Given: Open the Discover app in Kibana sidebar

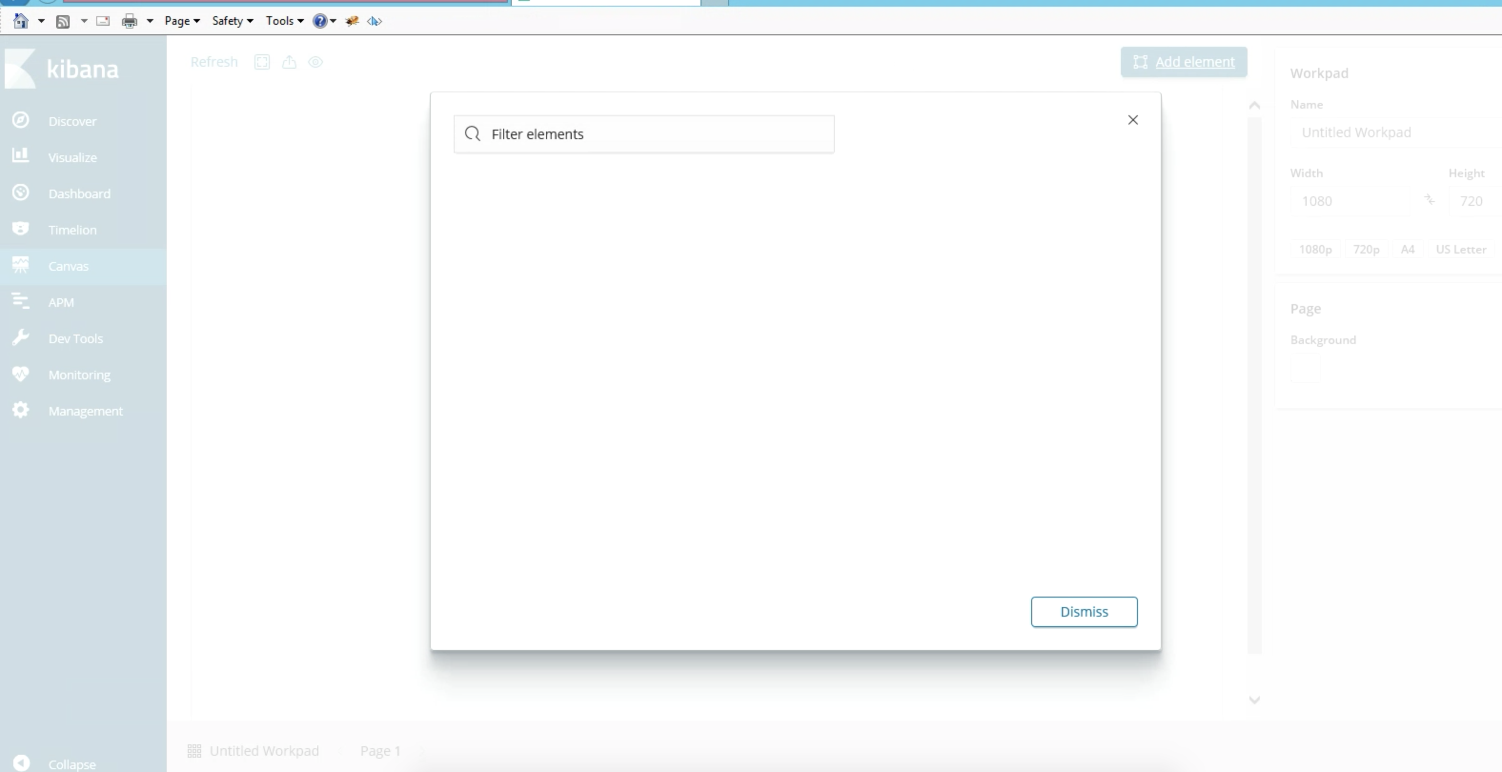Looking at the screenshot, I should tap(72, 121).
